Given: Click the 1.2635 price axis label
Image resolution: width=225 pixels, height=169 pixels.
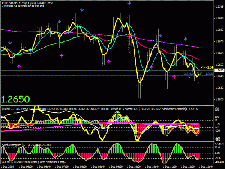Looking at the screenshot, I should tap(219, 88).
